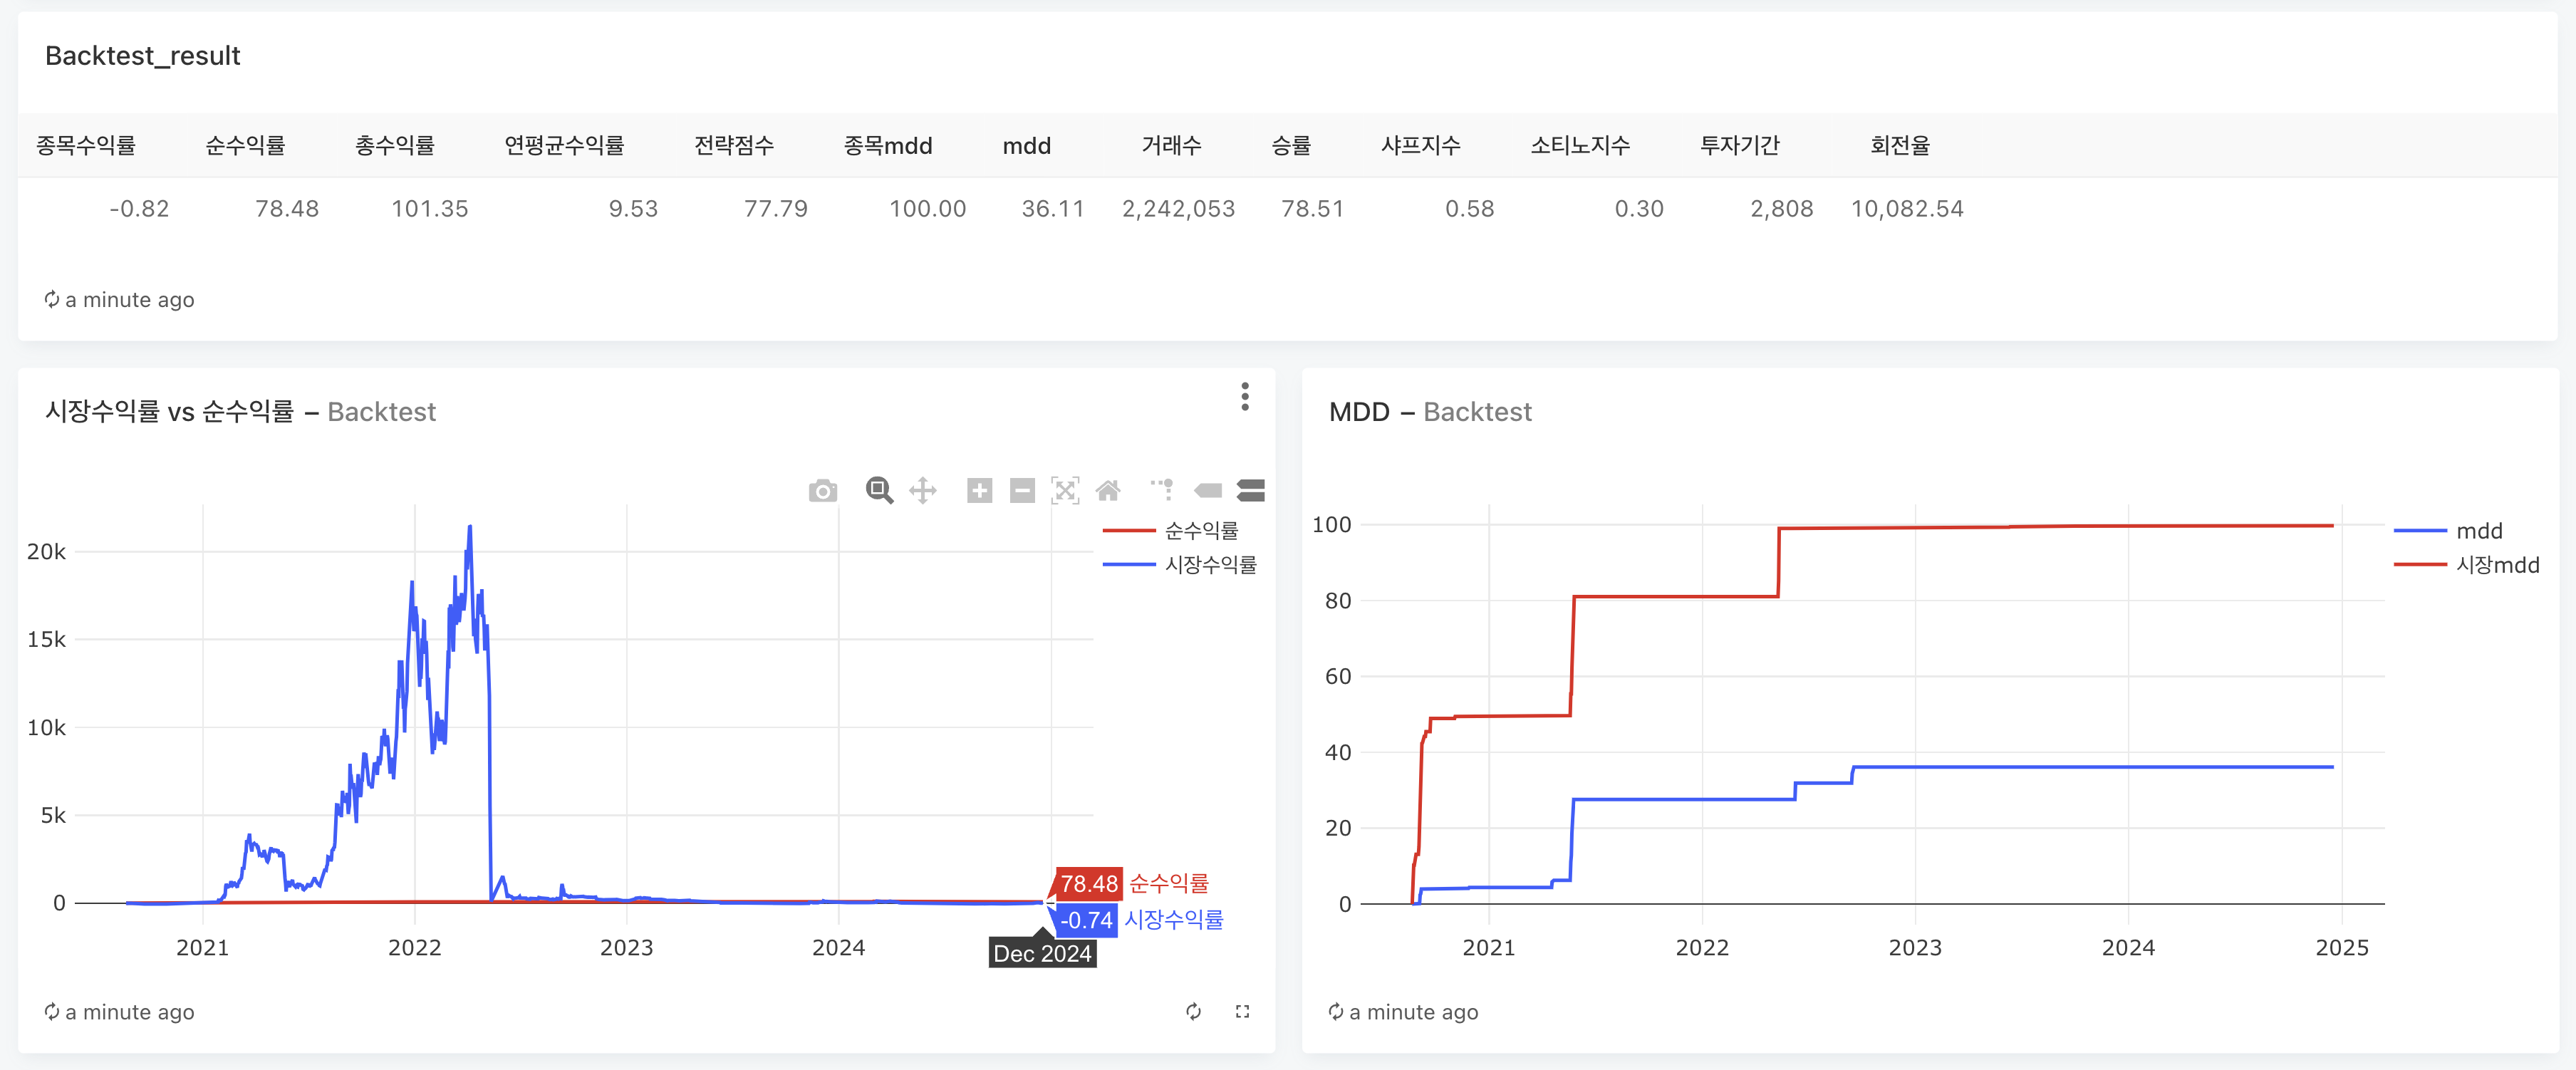This screenshot has height=1070, width=2576.
Task: Sort table by 샤프지수 column header
Action: pyautogui.click(x=1420, y=146)
